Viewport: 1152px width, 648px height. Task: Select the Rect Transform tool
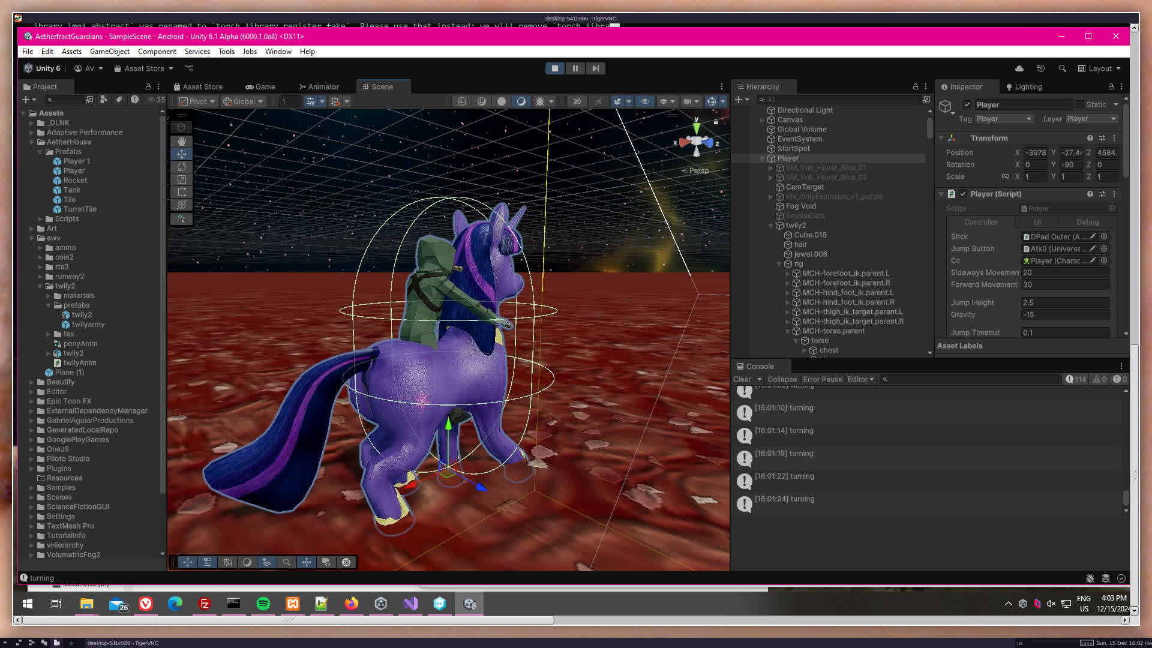pyautogui.click(x=181, y=192)
